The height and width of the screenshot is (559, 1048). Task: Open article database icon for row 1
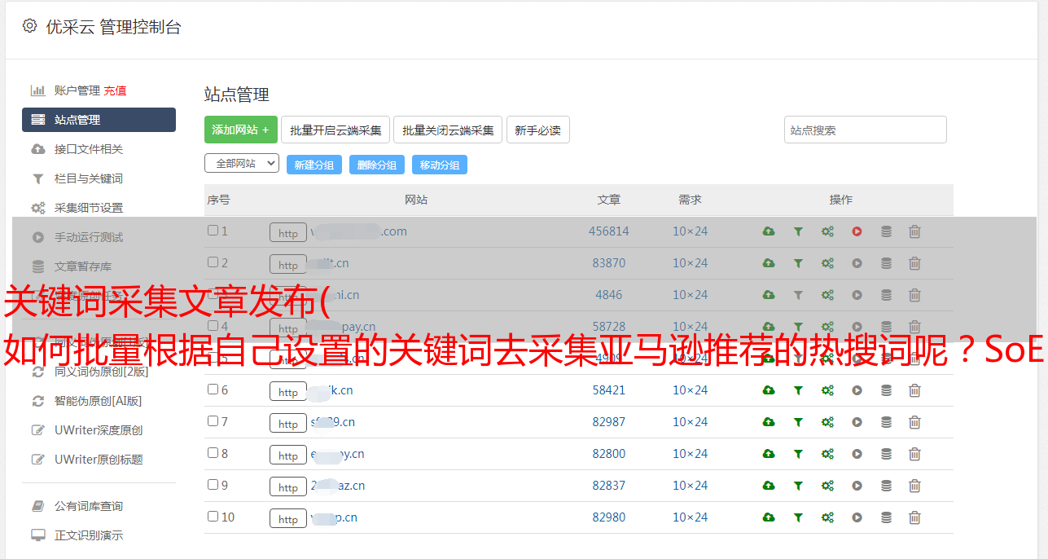click(x=886, y=231)
